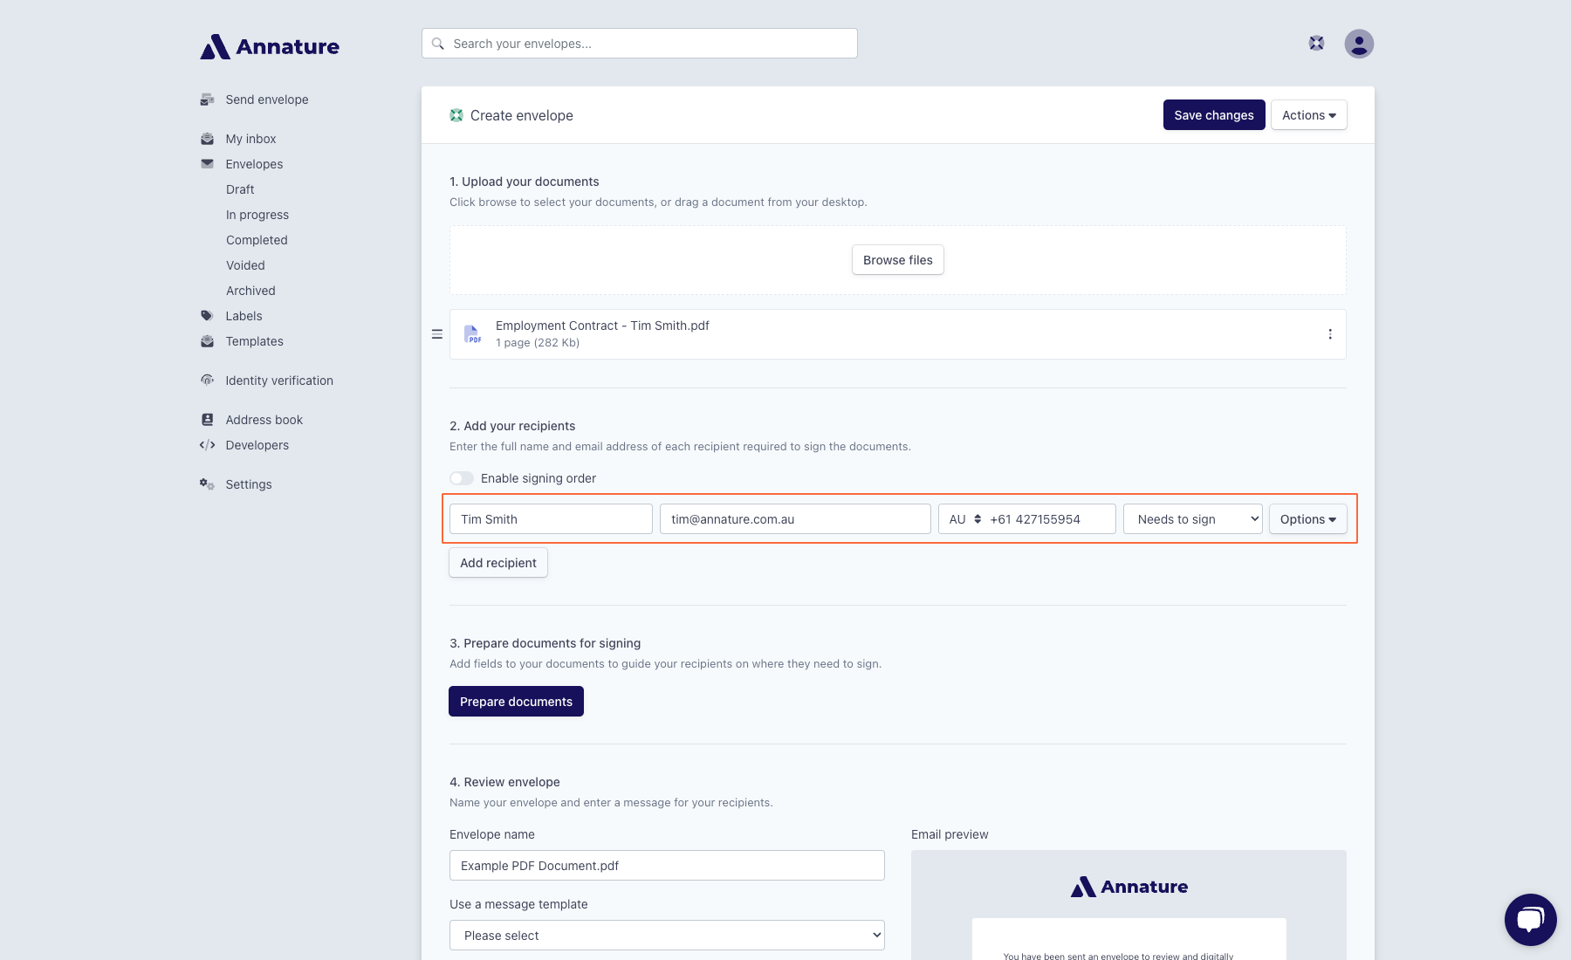Click the My inbox sidebar icon
Screen dimensions: 1571x960
pyautogui.click(x=207, y=139)
